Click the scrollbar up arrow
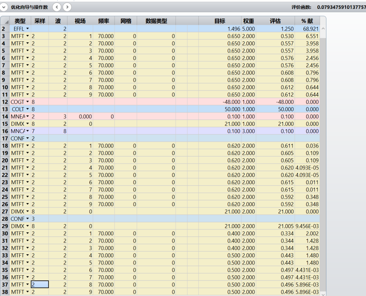The image size is (366, 296). coord(323,28)
